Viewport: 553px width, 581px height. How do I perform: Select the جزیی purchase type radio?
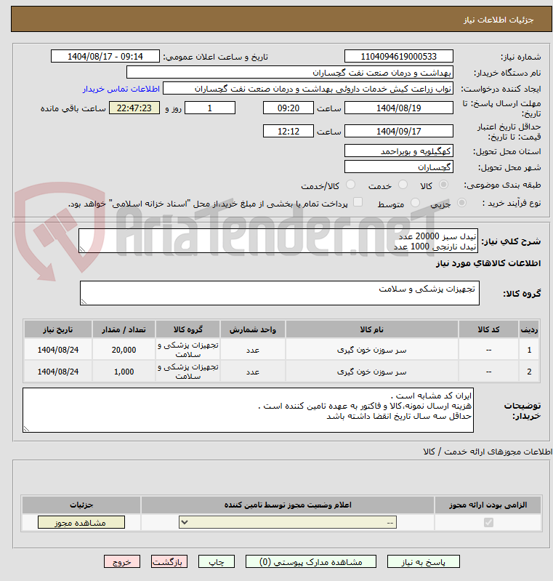[x=461, y=203]
